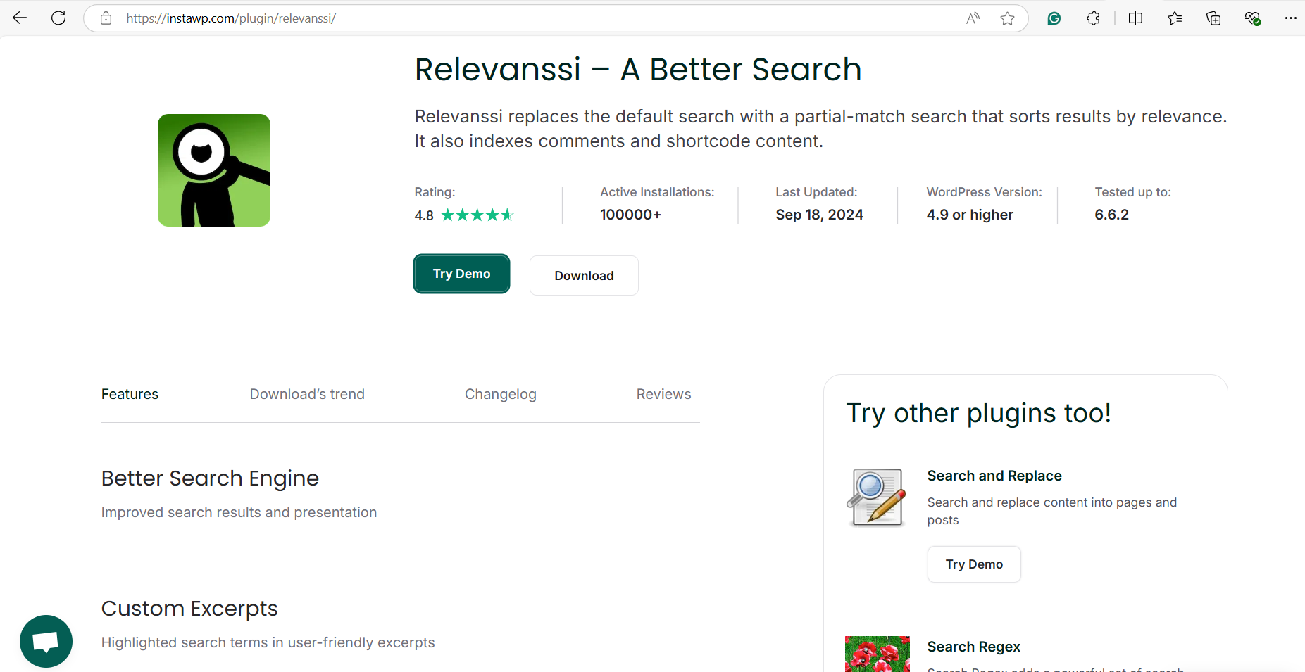Open browser Collections
Image resolution: width=1305 pixels, height=672 pixels.
[x=1213, y=18]
